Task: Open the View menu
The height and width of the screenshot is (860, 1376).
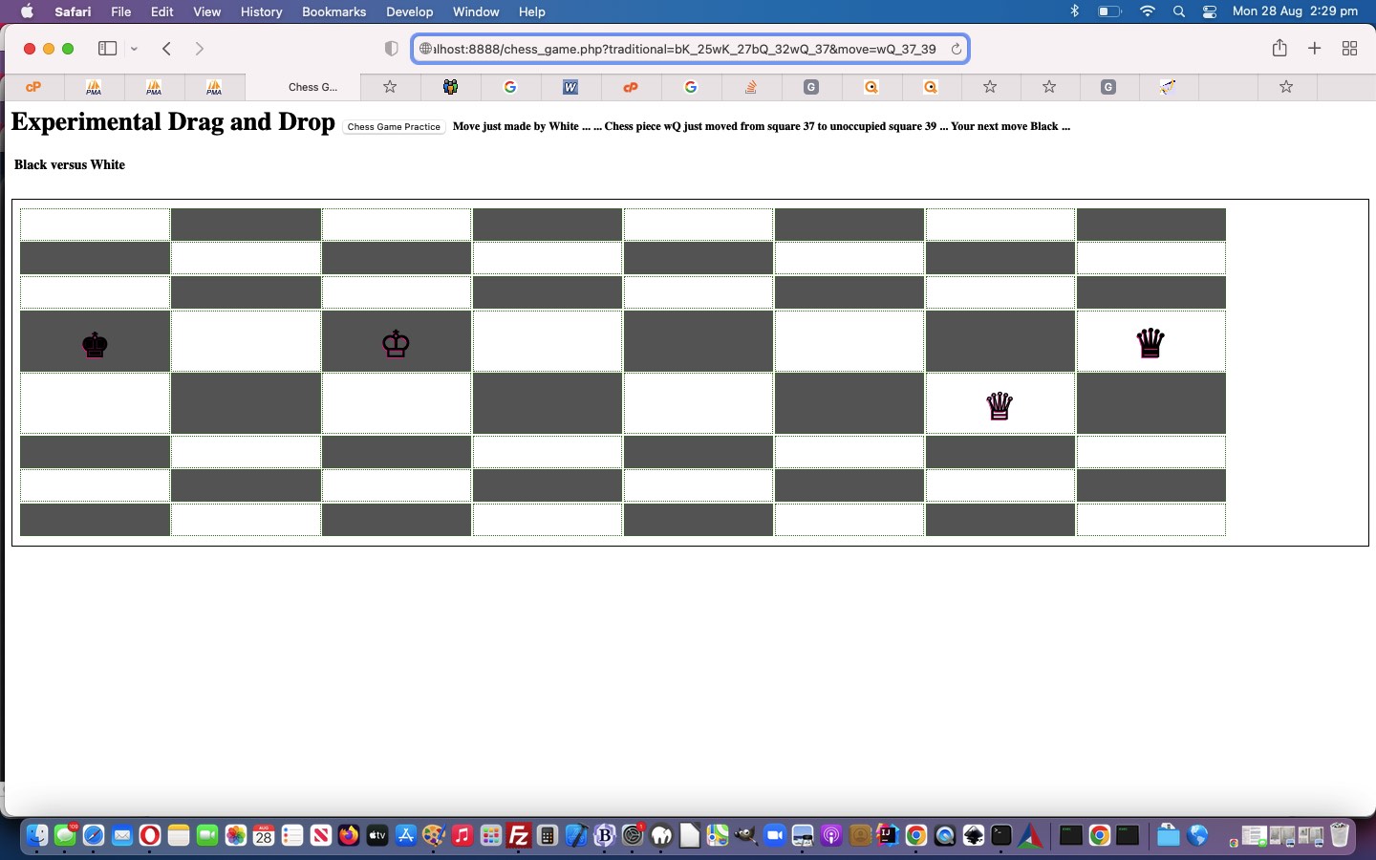Action: point(207,11)
